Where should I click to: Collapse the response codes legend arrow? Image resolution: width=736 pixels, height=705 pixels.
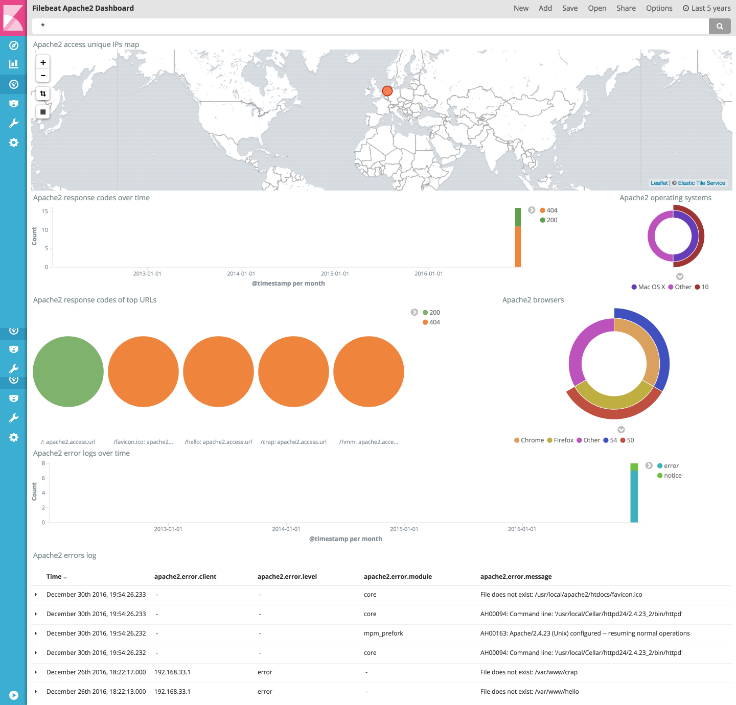(532, 210)
